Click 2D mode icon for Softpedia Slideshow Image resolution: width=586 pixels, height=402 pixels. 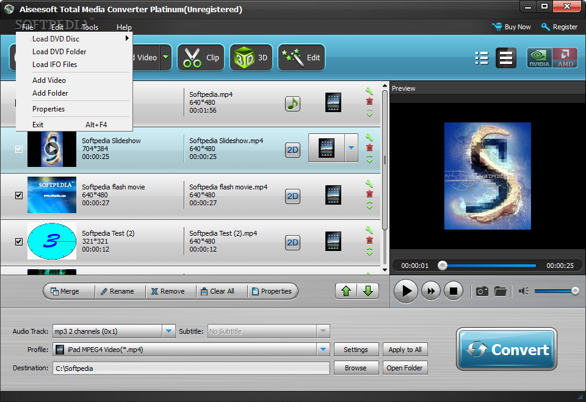[292, 150]
